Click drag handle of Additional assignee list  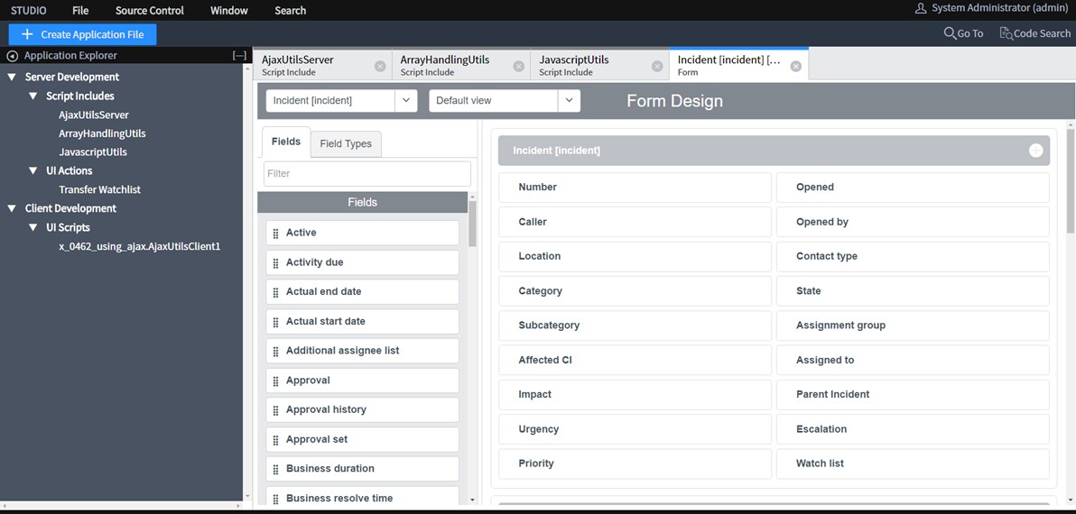click(x=276, y=351)
